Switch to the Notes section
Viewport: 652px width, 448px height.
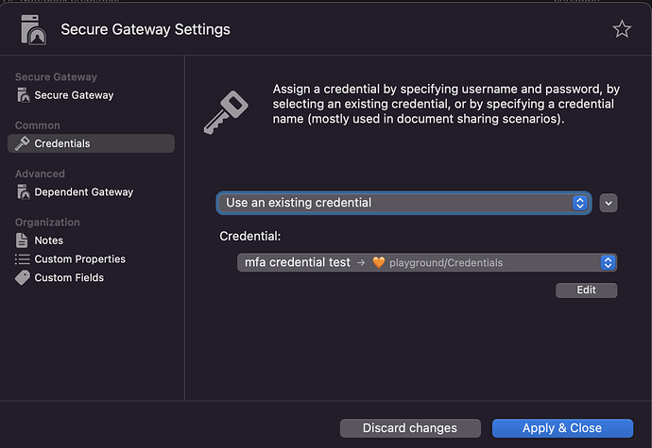coord(49,241)
